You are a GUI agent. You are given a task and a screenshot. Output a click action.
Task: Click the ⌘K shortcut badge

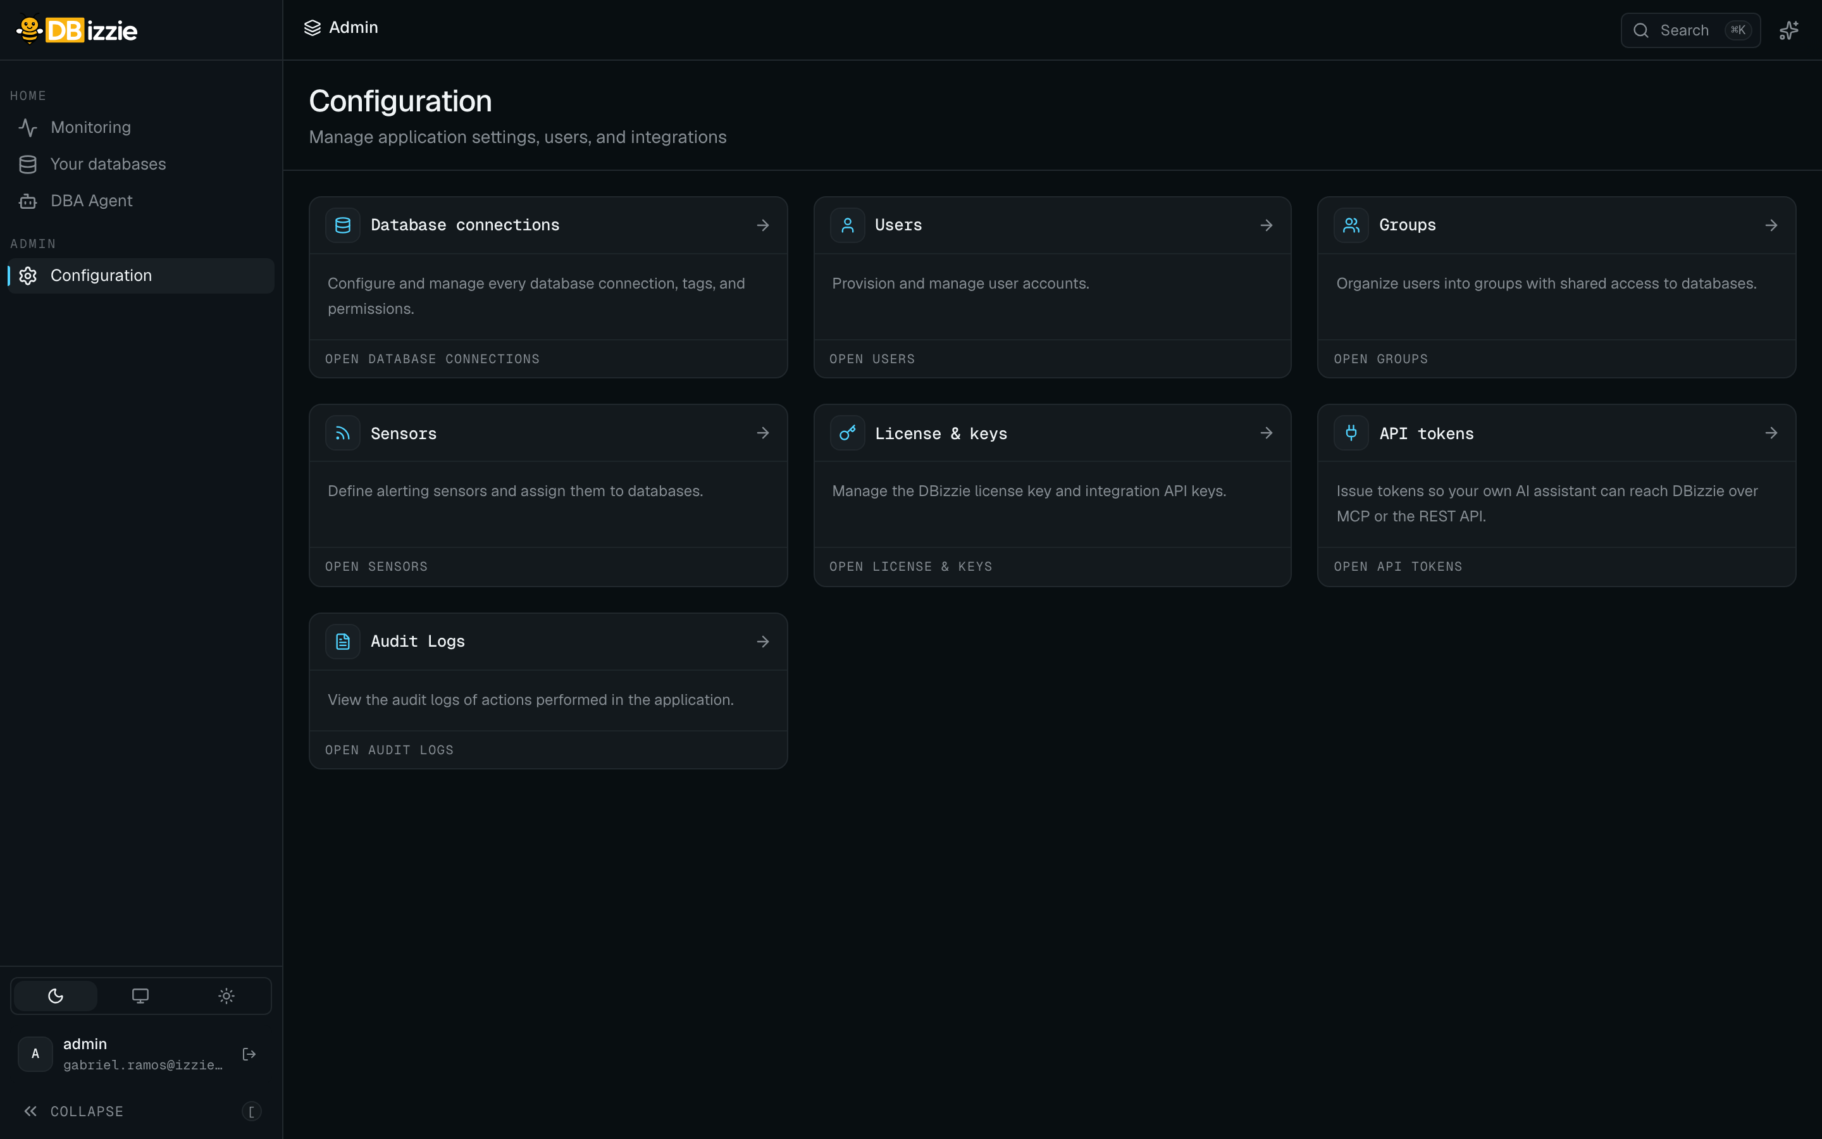pyautogui.click(x=1738, y=30)
